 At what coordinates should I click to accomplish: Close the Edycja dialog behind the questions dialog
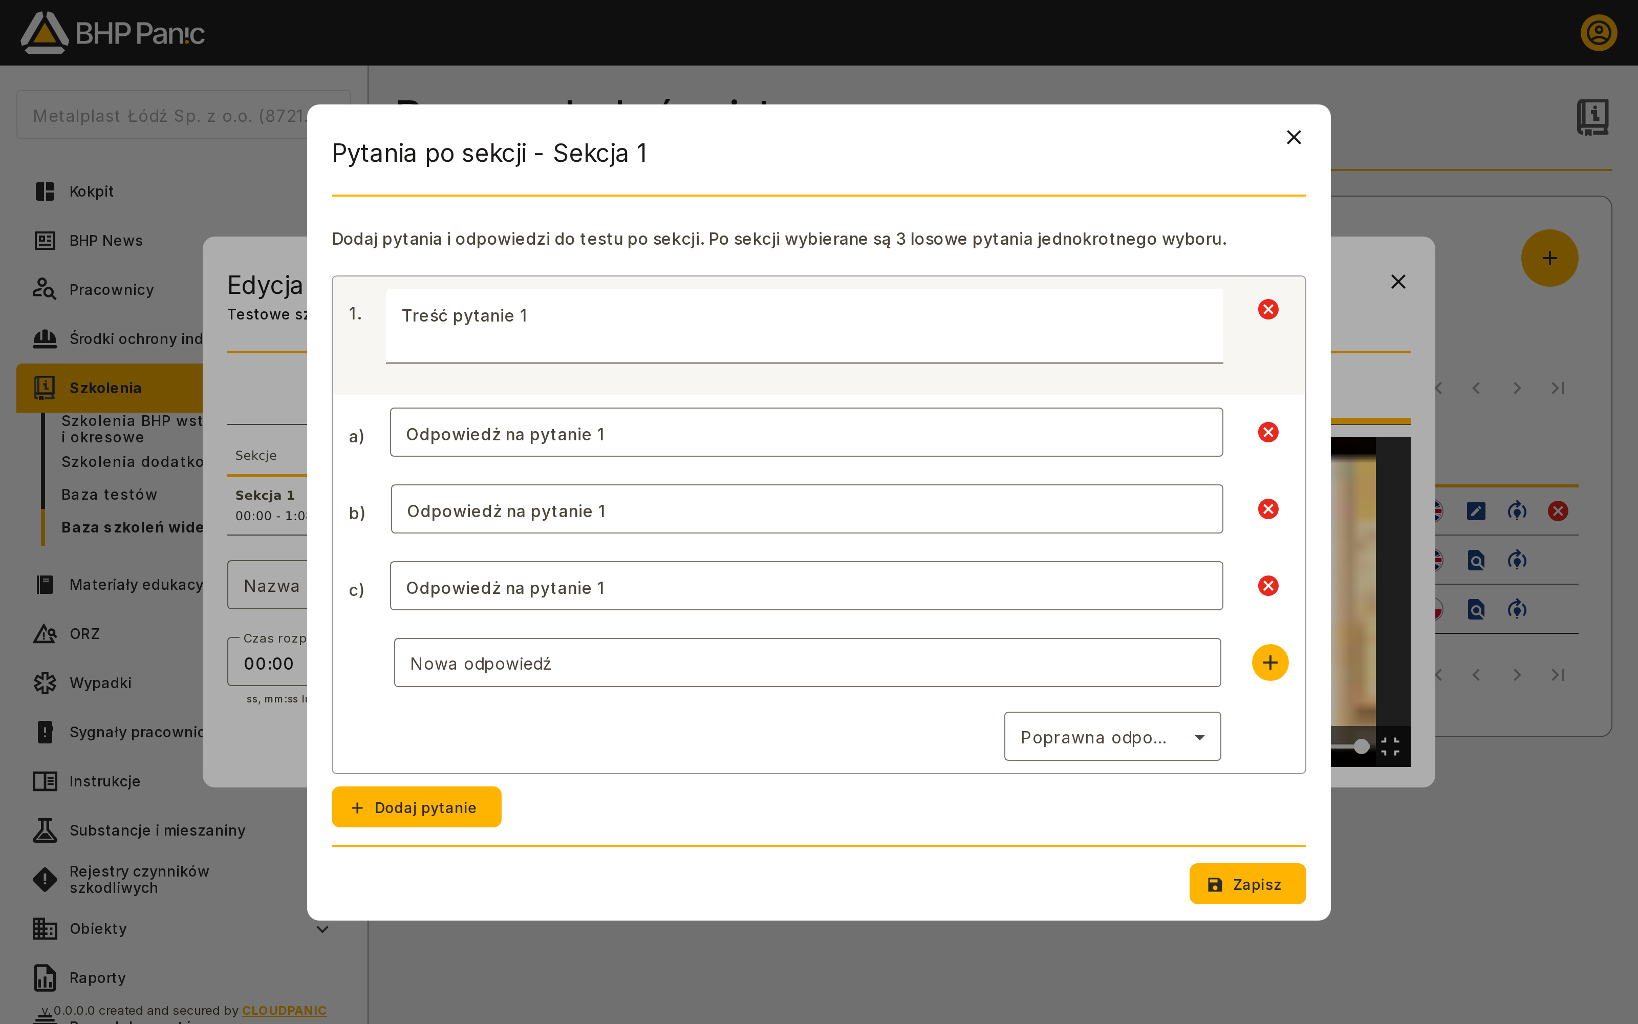pos(1398,282)
